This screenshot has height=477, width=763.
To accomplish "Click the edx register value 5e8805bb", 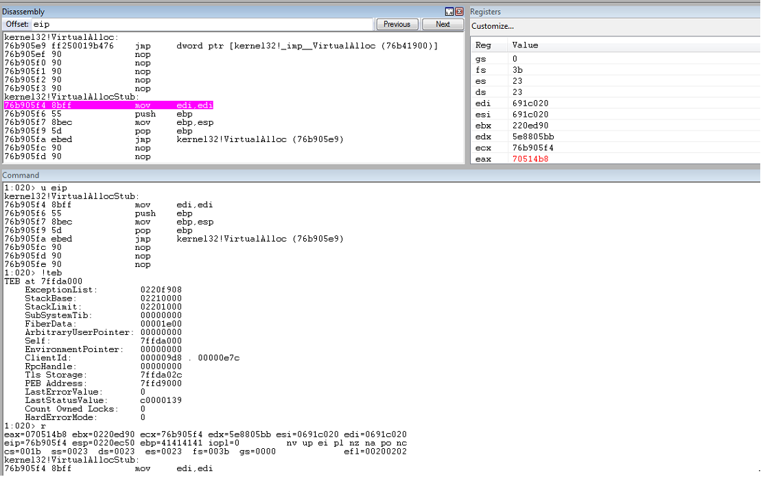I will click(x=533, y=137).
